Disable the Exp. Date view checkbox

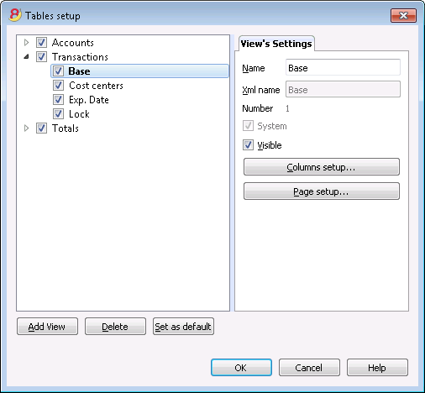(x=58, y=100)
